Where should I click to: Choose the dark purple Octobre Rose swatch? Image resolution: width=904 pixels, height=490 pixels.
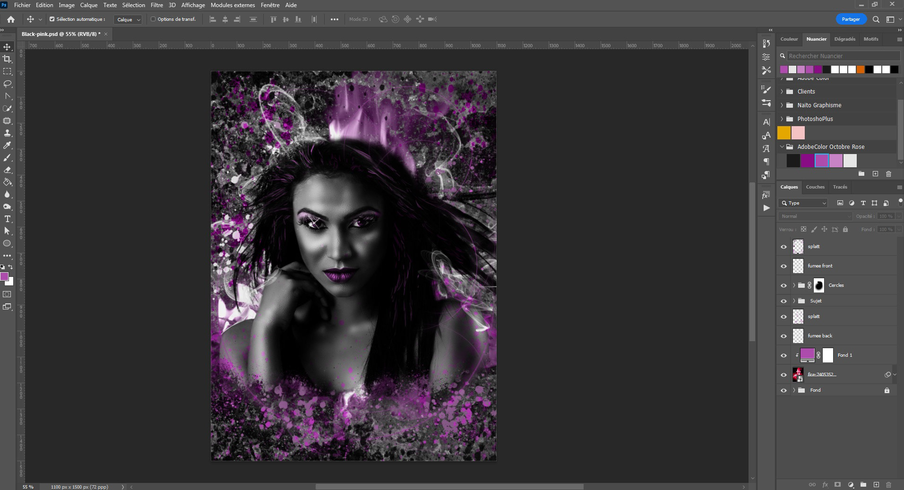pos(808,161)
